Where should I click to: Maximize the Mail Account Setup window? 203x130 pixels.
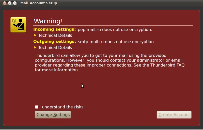(x=15, y=3)
